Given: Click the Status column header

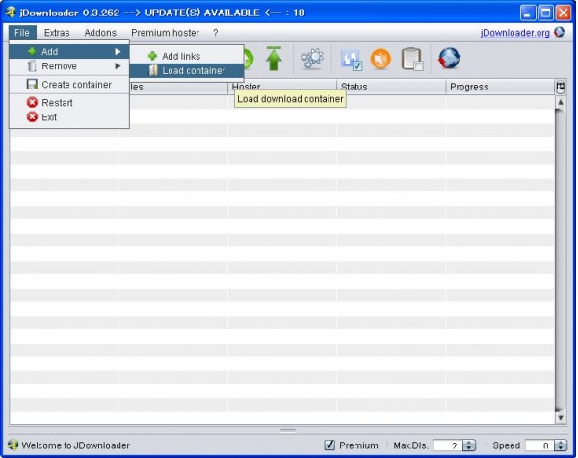Looking at the screenshot, I should click(x=391, y=87).
